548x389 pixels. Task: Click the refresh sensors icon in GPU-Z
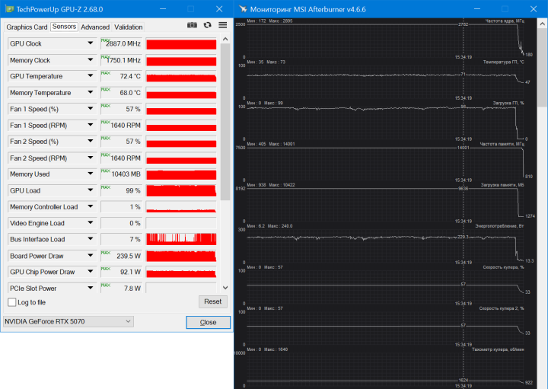click(x=207, y=26)
